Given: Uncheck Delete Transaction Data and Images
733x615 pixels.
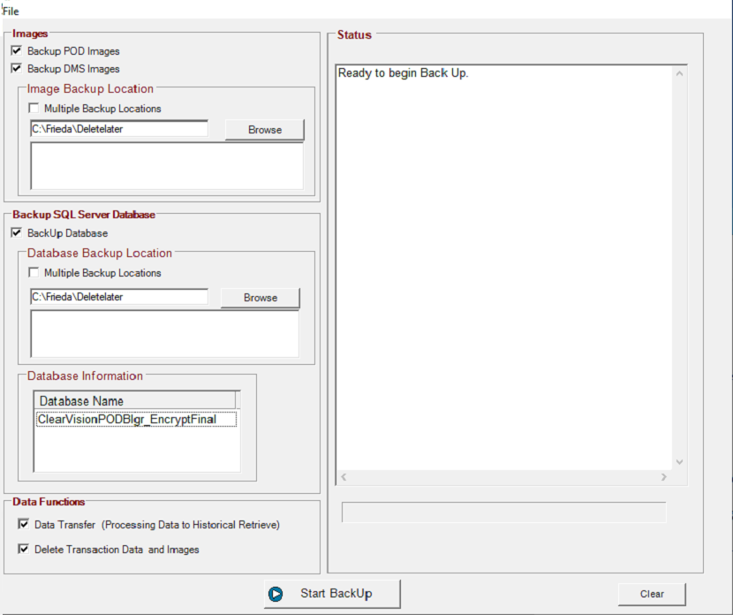Looking at the screenshot, I should 23,549.
